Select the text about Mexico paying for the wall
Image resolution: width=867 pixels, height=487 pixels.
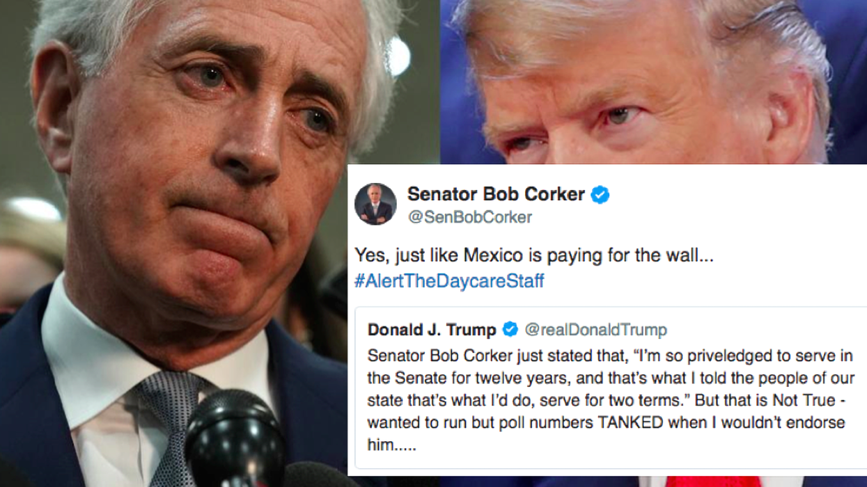point(534,256)
